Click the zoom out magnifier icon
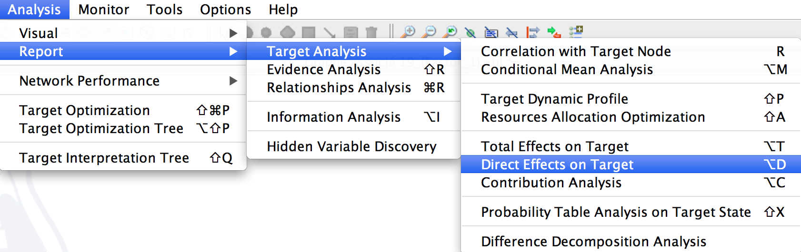This screenshot has height=252, width=801. (429, 32)
